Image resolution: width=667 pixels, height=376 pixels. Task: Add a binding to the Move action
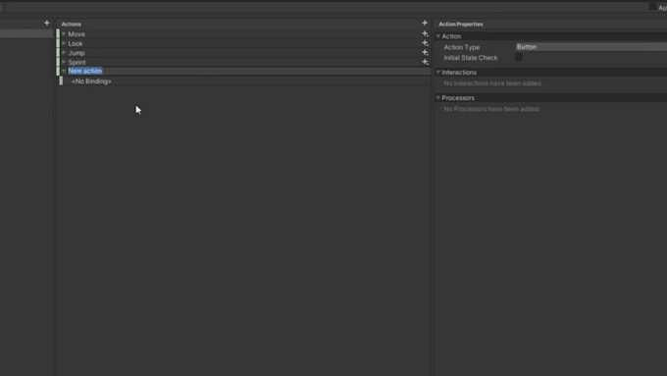pos(425,33)
